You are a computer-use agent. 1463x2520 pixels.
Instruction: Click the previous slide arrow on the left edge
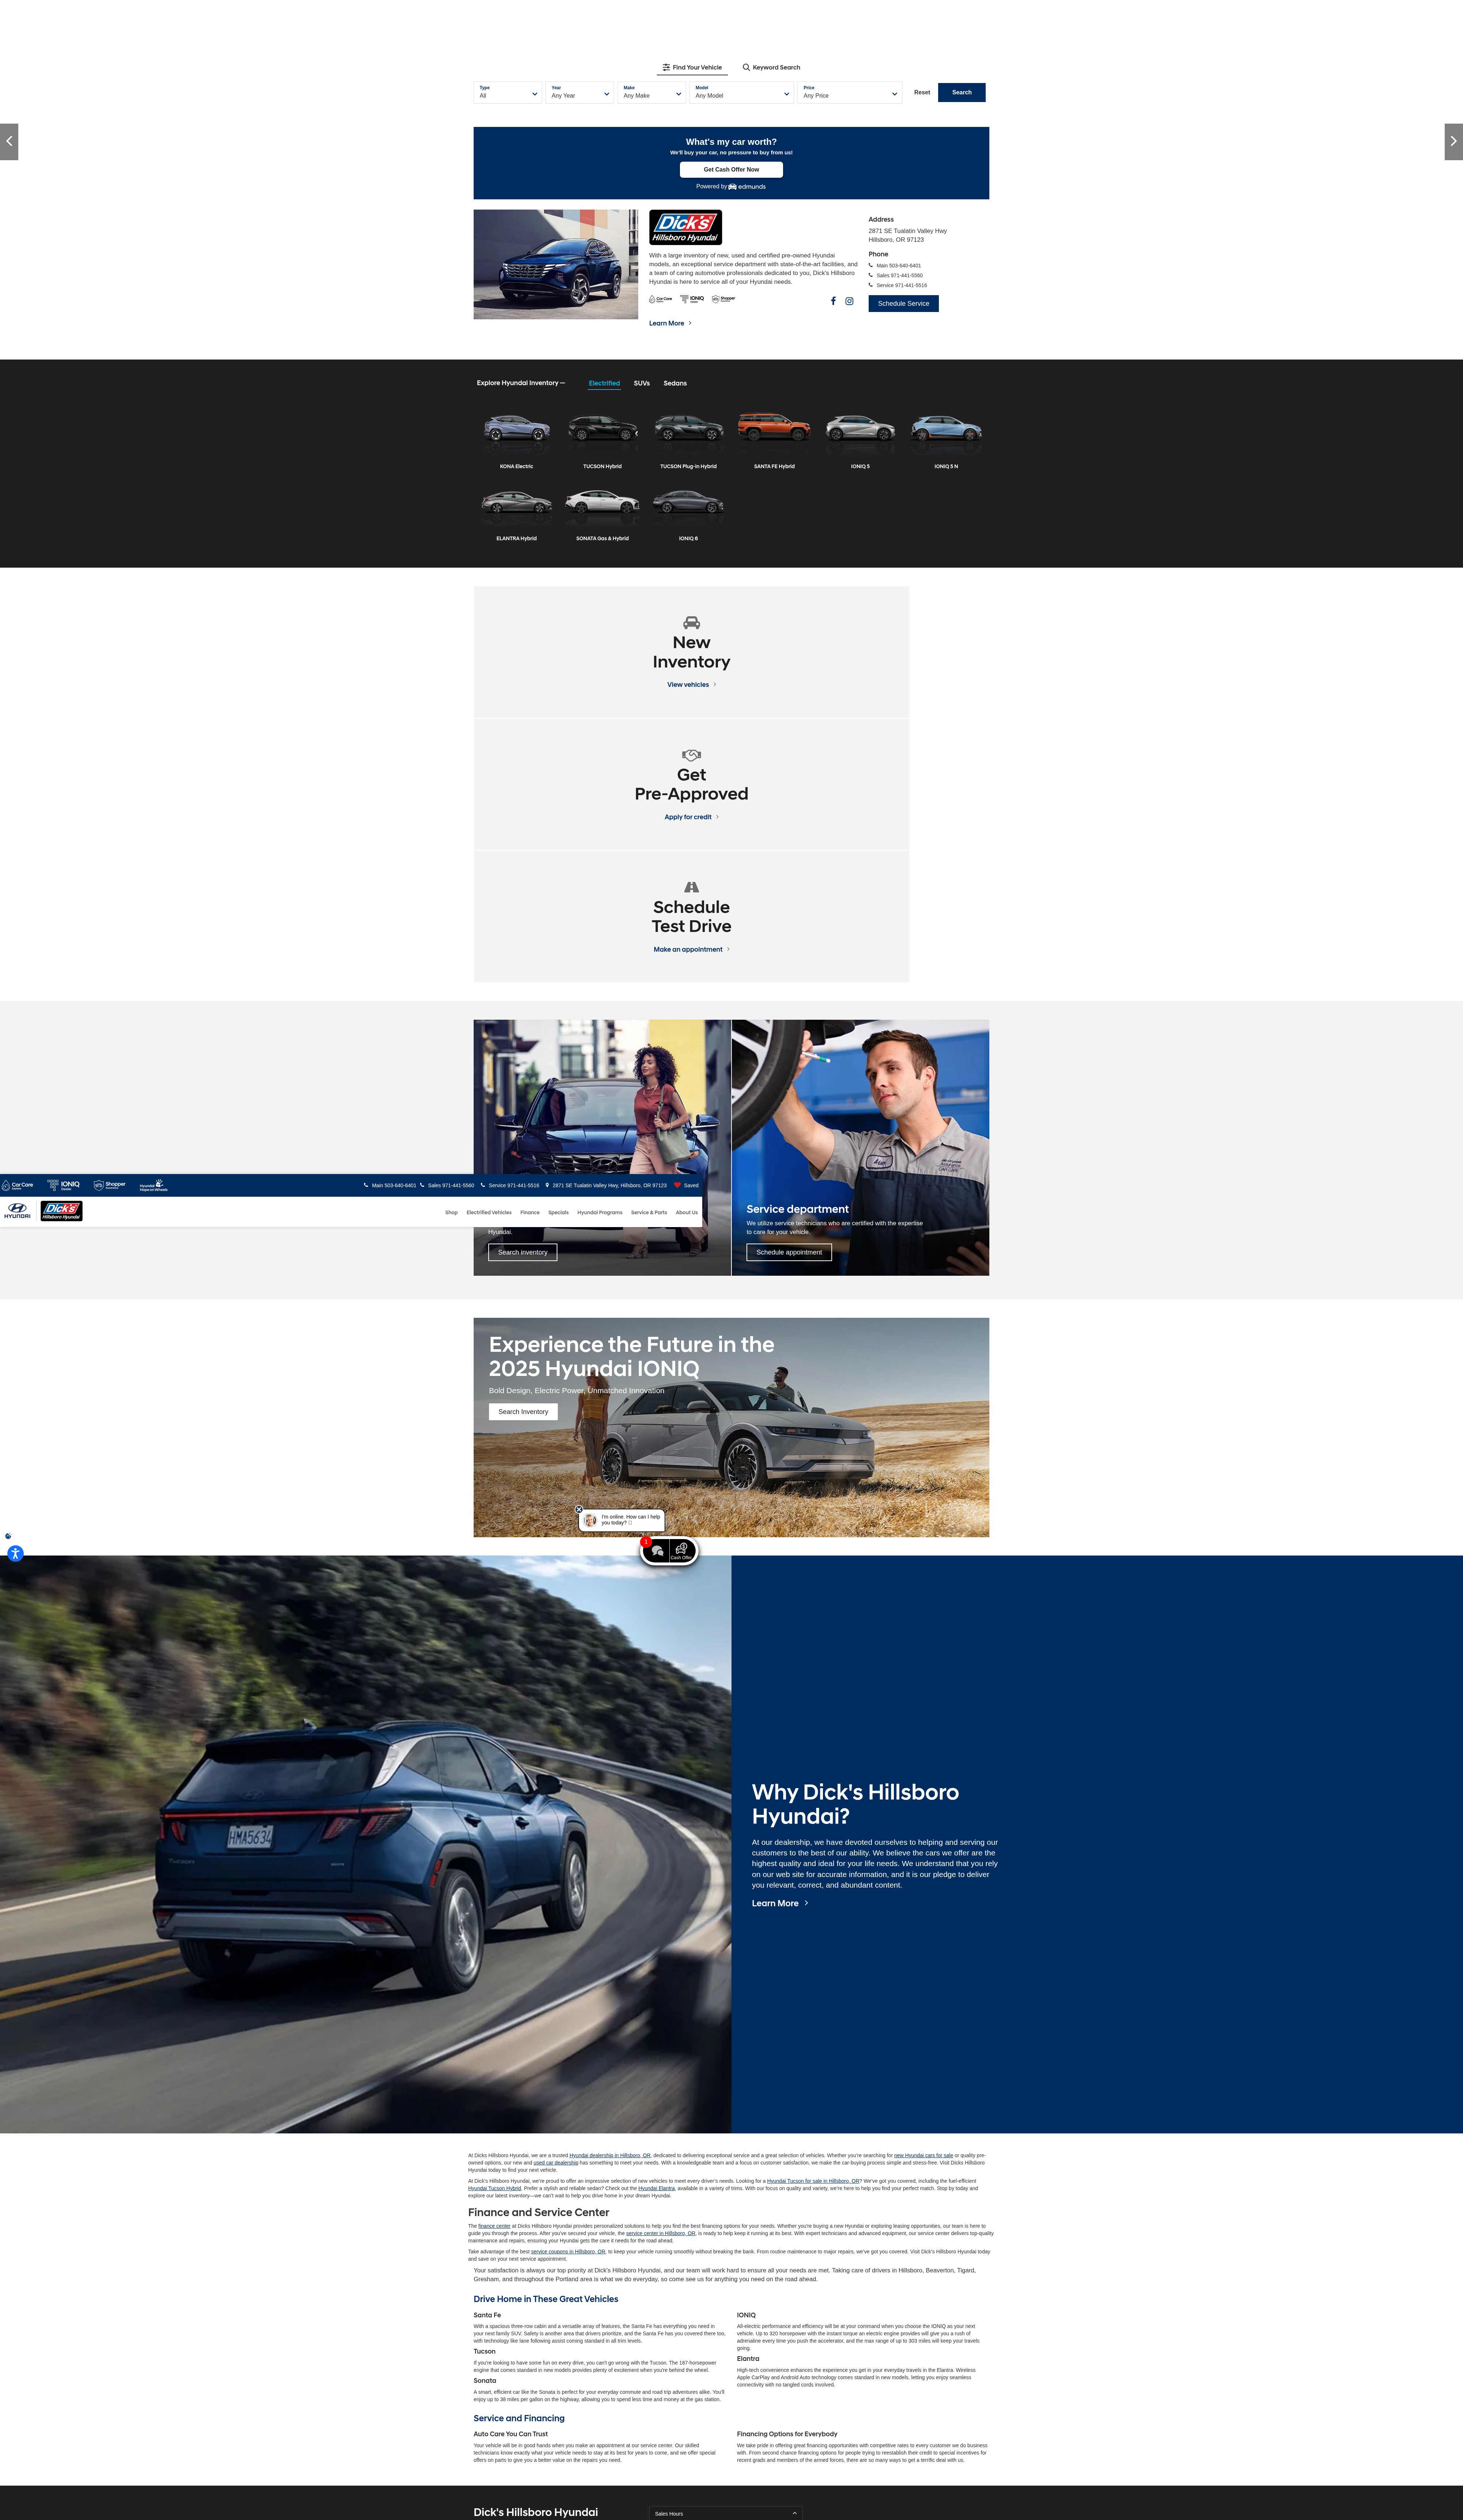tap(9, 141)
